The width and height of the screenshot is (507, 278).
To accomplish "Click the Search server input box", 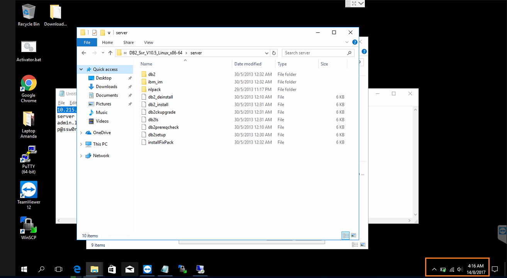I will click(315, 53).
